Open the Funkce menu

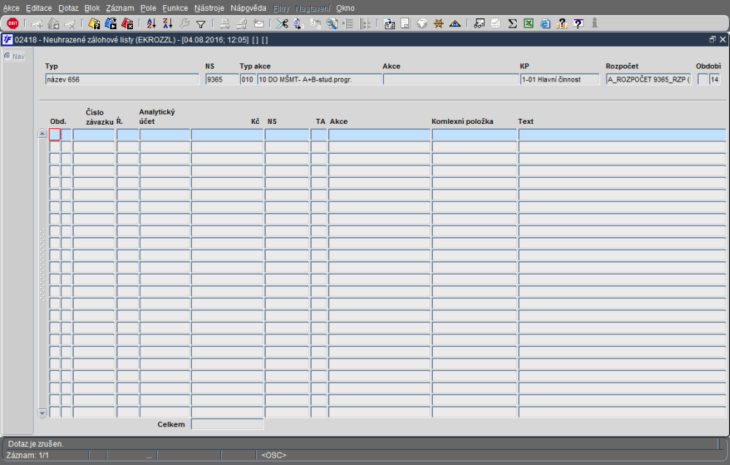pyautogui.click(x=175, y=8)
